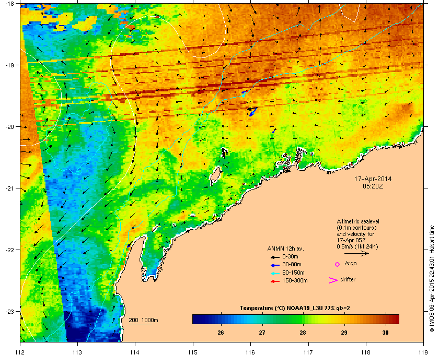Click the black 0-30m legend arrow

(x=275, y=257)
